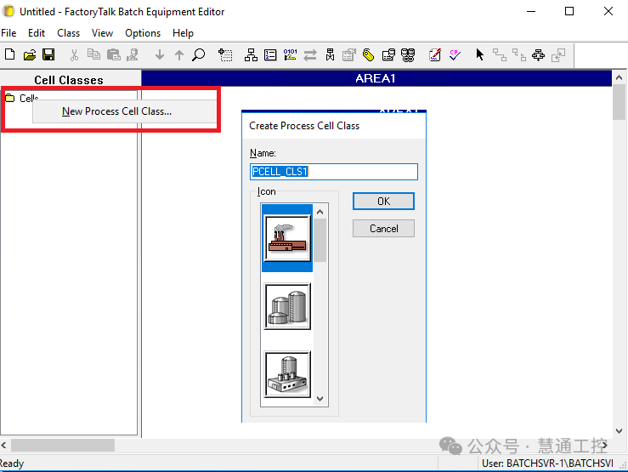Click the Cells folder in Cell Classes
This screenshot has width=628, height=472.
pyautogui.click(x=22, y=98)
